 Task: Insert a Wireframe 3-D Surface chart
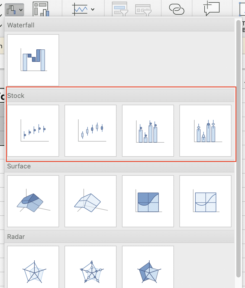click(x=91, y=201)
